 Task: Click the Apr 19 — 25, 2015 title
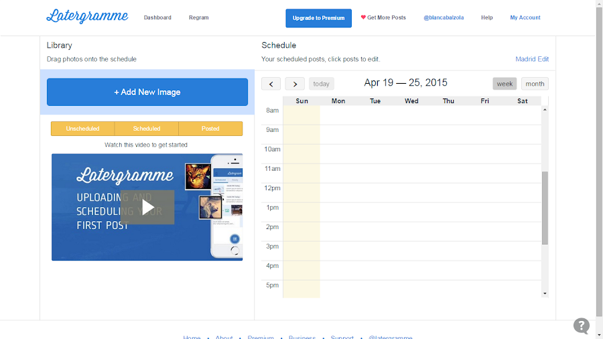point(406,82)
